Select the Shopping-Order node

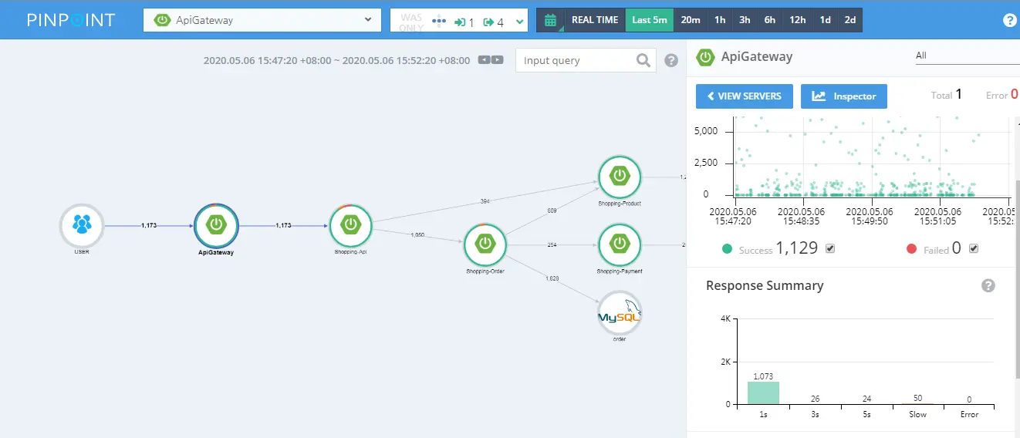[485, 244]
